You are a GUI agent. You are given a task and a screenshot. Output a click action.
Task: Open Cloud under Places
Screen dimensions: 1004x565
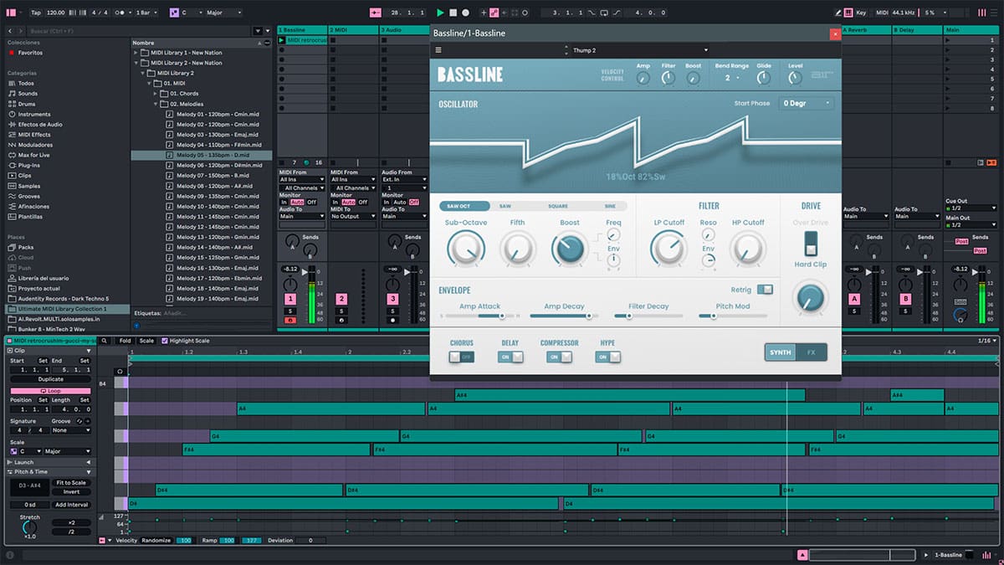click(x=25, y=257)
